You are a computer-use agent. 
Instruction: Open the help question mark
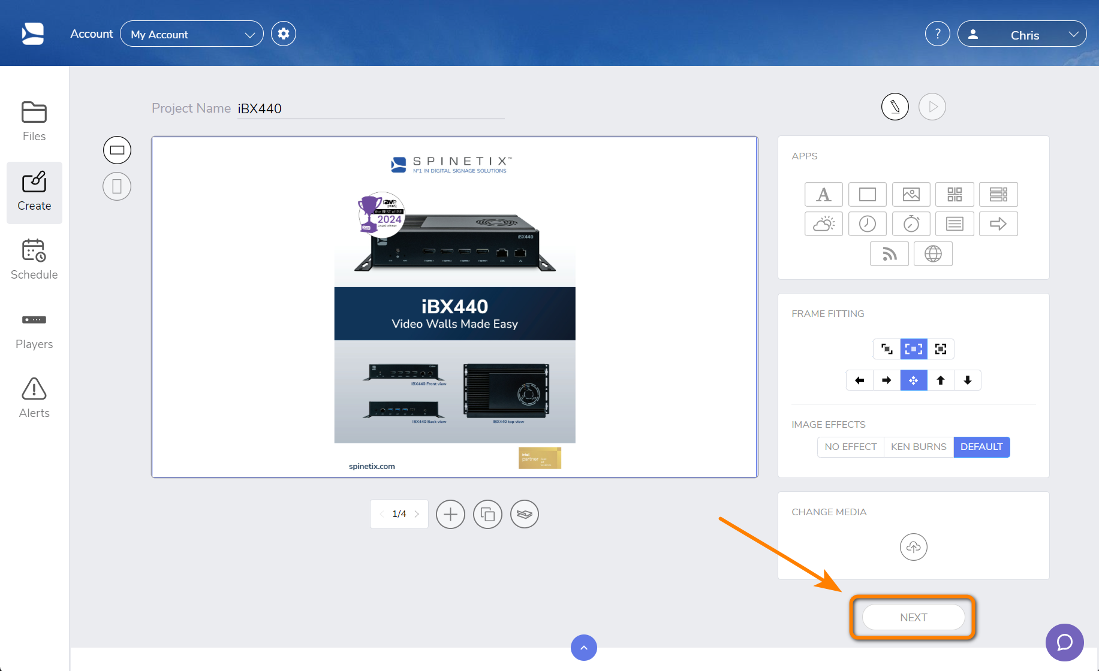[938, 34]
